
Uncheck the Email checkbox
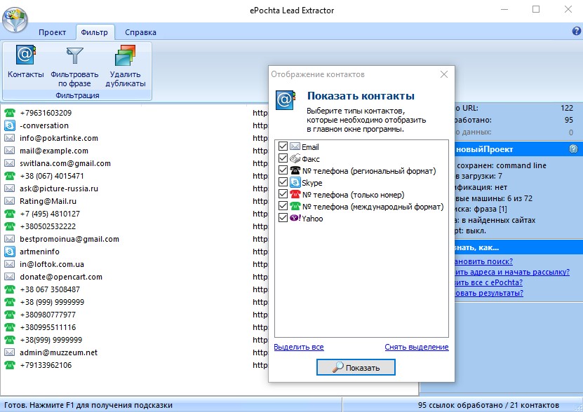click(283, 146)
